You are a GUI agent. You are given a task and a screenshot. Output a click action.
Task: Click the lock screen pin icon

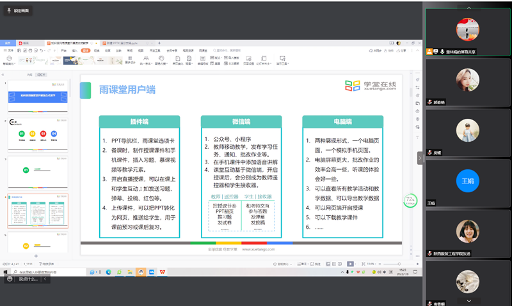click(x=10, y=11)
